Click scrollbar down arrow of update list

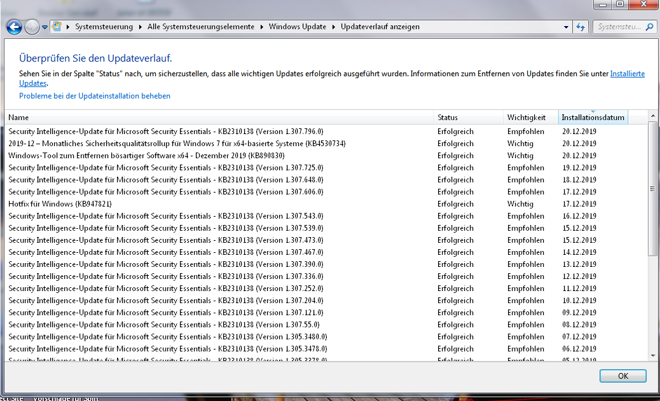click(653, 355)
